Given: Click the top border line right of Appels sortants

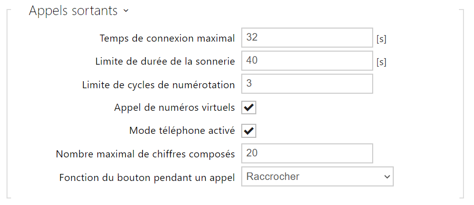Looking at the screenshot, I should (301, 9).
